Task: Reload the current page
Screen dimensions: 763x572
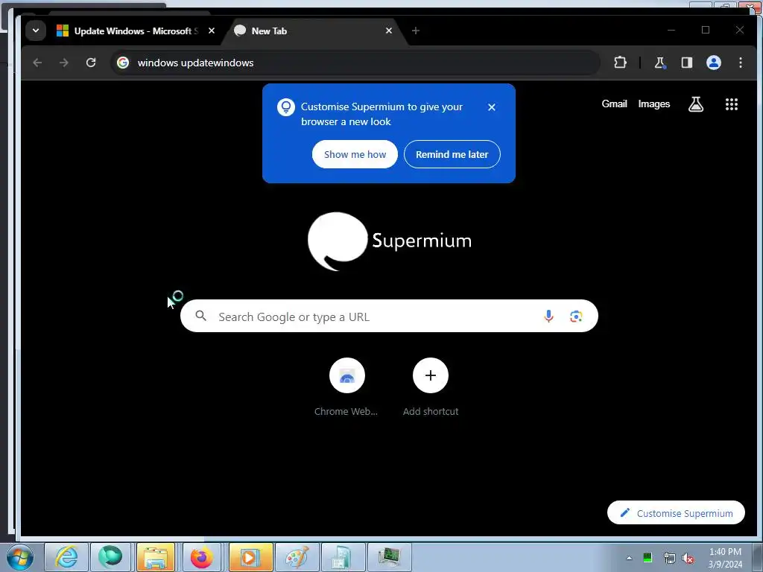Action: (x=91, y=63)
